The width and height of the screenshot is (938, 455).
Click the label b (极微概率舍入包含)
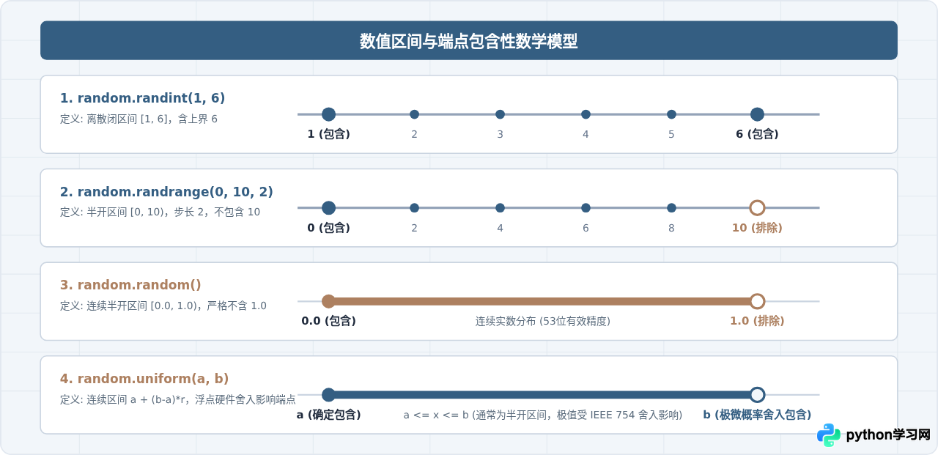point(757,415)
